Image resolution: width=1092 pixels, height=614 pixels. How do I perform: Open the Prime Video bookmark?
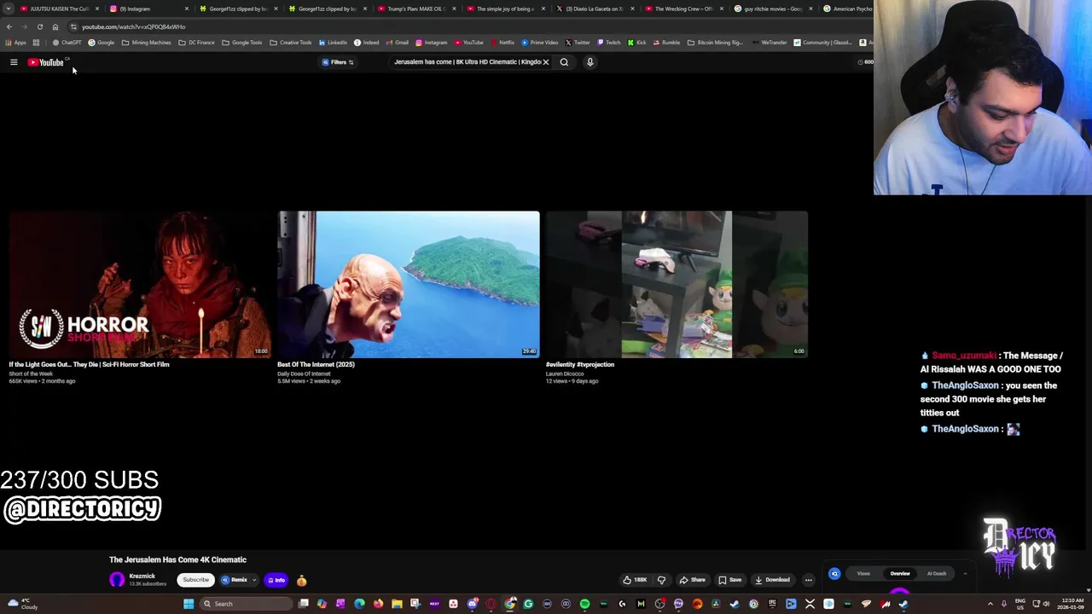(x=540, y=43)
